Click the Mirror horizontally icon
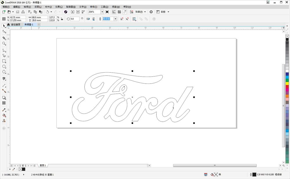290x179 pixels. point(88,19)
